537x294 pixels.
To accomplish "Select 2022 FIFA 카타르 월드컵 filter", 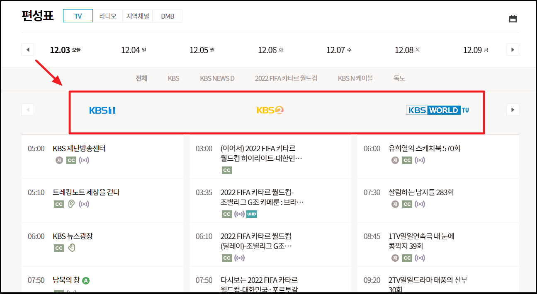I will (286, 78).
